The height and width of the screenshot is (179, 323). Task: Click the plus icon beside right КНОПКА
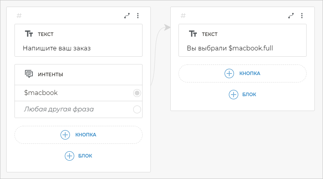tap(229, 73)
